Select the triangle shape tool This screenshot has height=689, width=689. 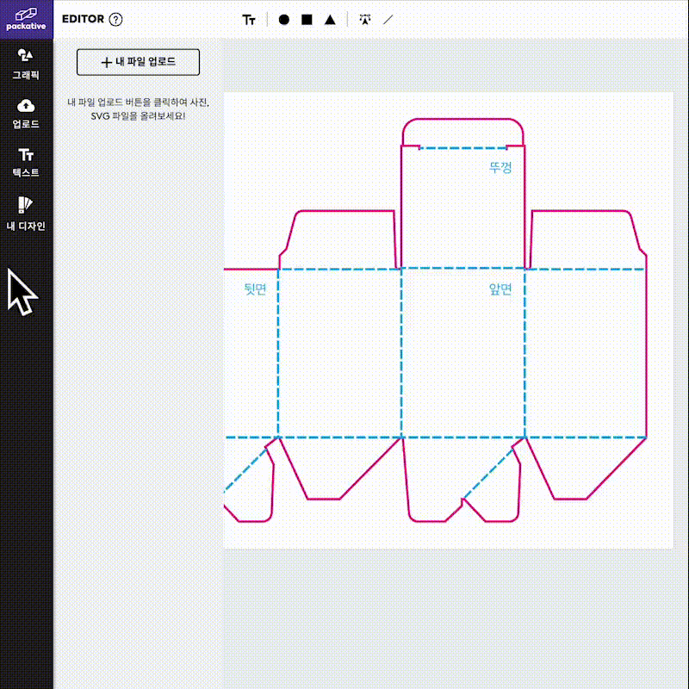(330, 20)
